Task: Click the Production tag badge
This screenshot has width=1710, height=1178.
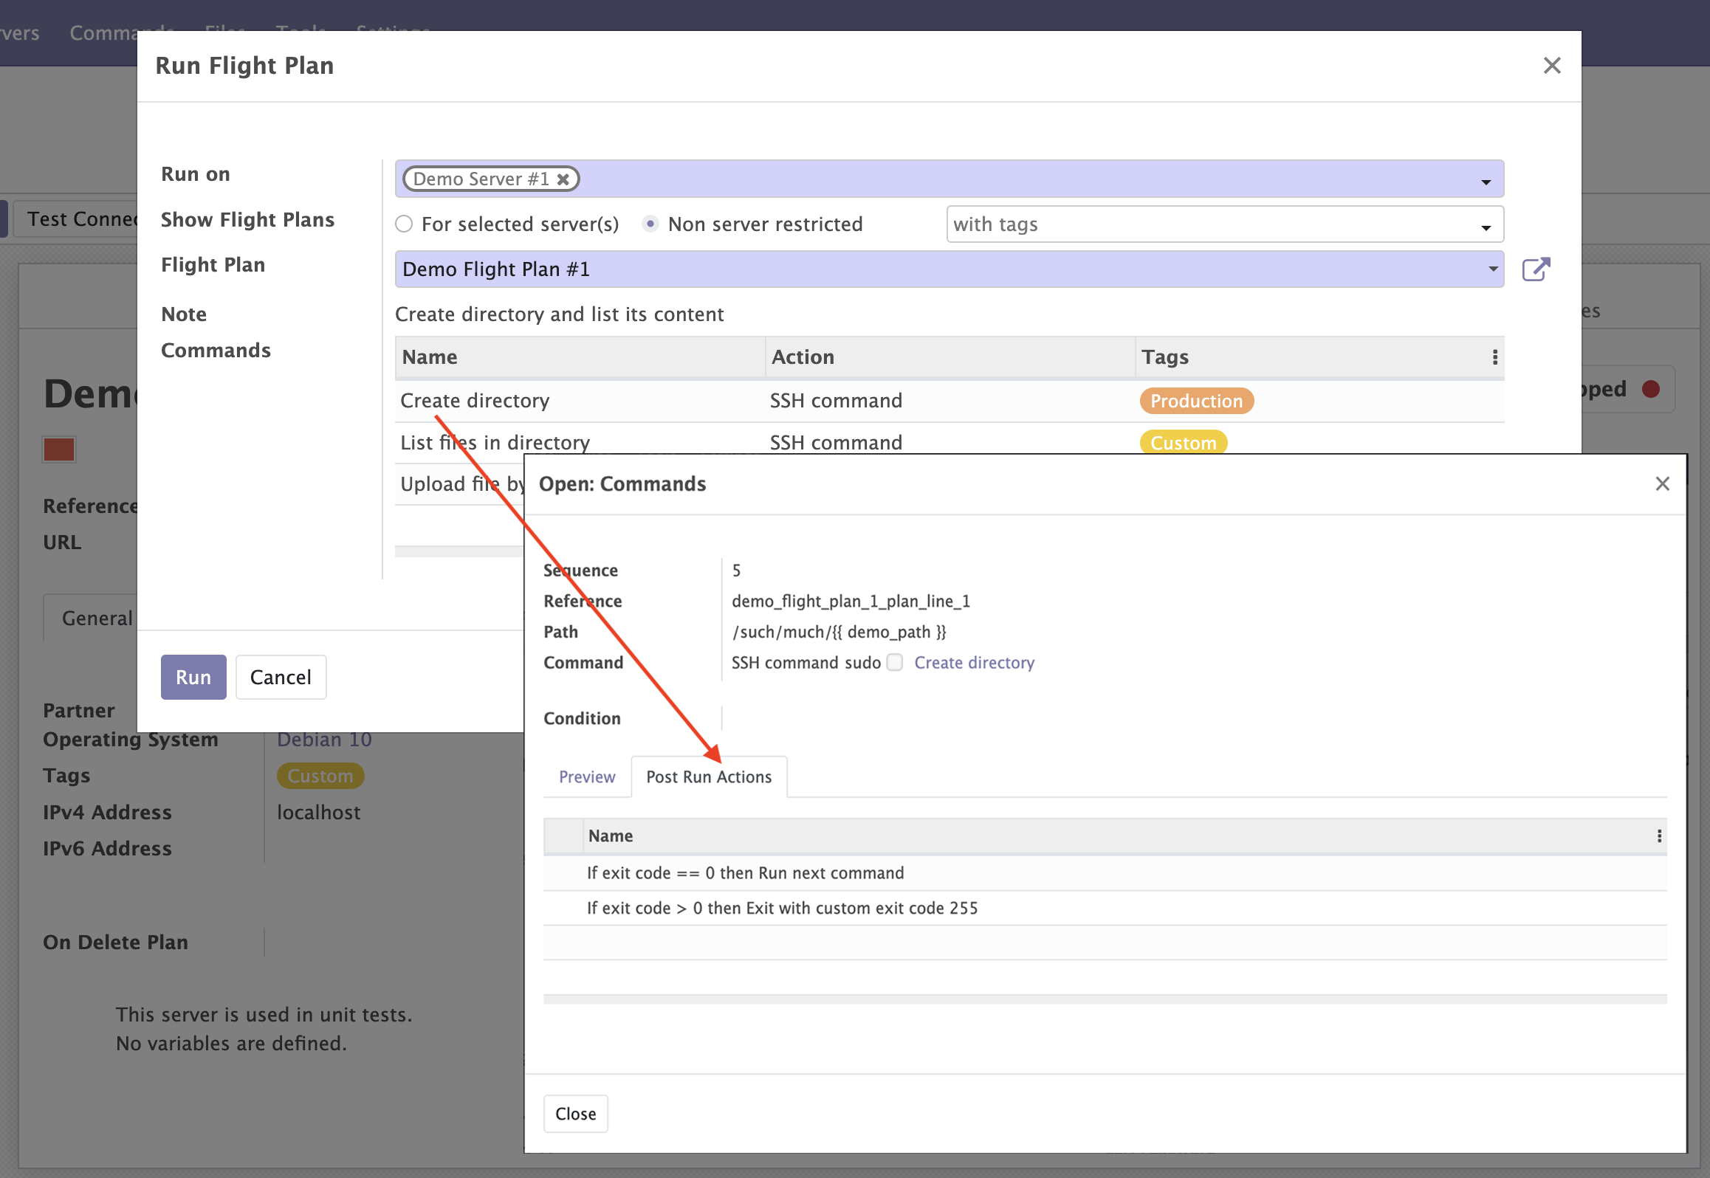Action: point(1195,401)
